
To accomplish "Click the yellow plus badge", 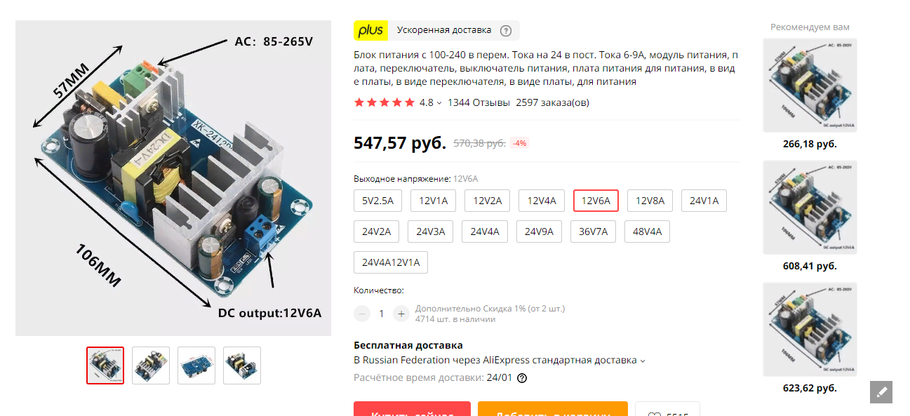I will pos(370,30).
